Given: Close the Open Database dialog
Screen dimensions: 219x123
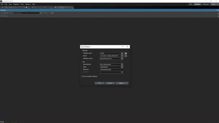Looking at the screenshot, I should point(127,47).
